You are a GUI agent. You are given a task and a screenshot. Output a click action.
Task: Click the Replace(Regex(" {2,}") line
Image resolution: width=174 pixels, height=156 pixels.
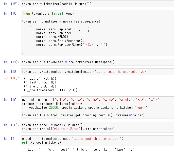[73, 45]
